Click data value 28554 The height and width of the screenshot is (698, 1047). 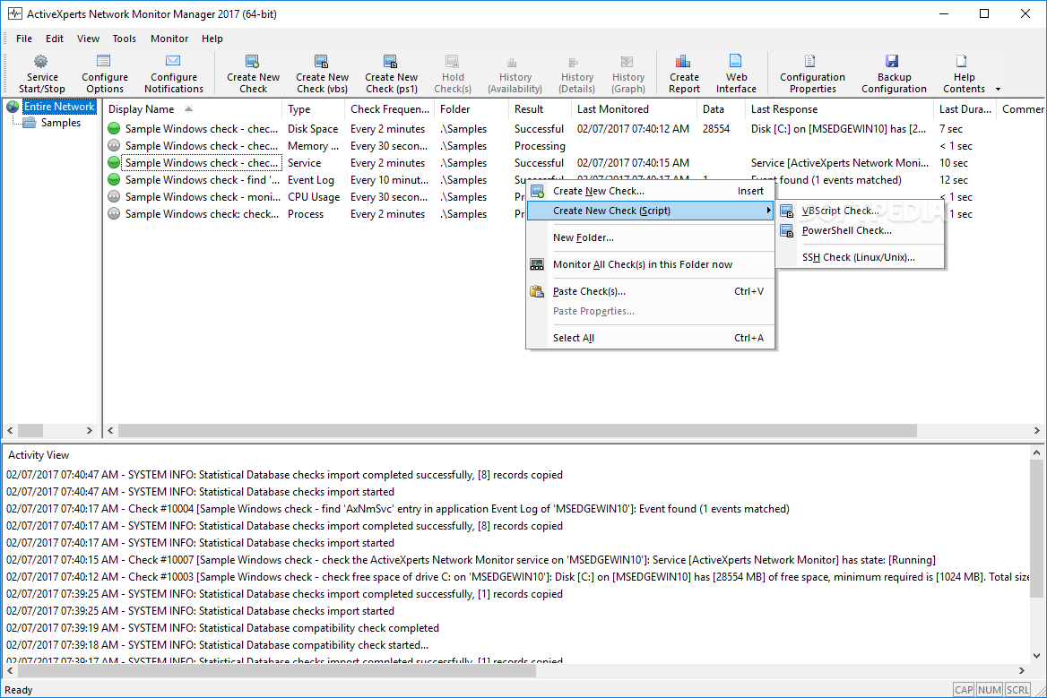coord(716,129)
